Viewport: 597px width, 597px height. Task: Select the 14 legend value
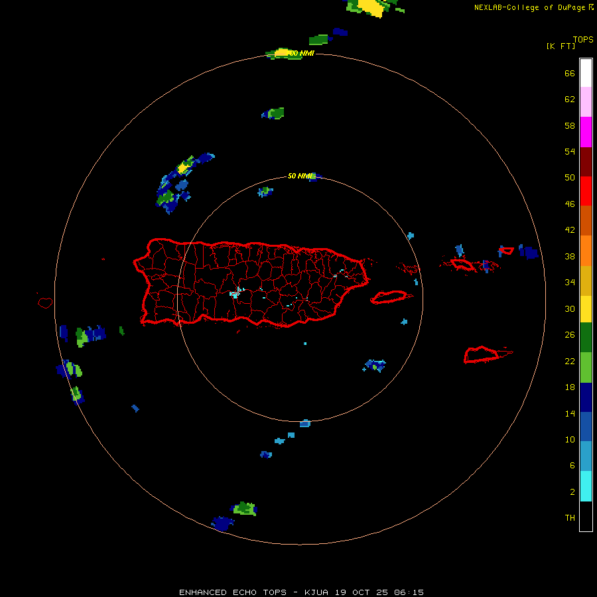pyautogui.click(x=570, y=413)
